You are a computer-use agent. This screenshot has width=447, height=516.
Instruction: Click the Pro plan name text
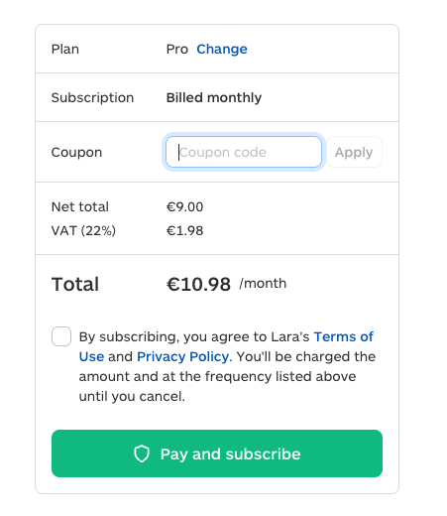(177, 50)
